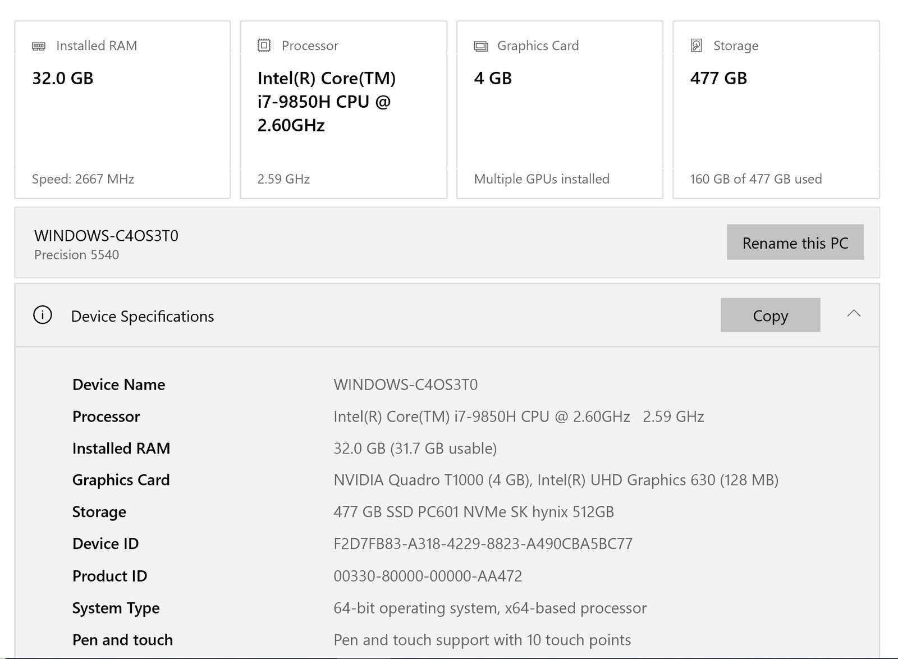Click the Storage label in specifications
Viewport: 898px width, 659px height.
(99, 512)
